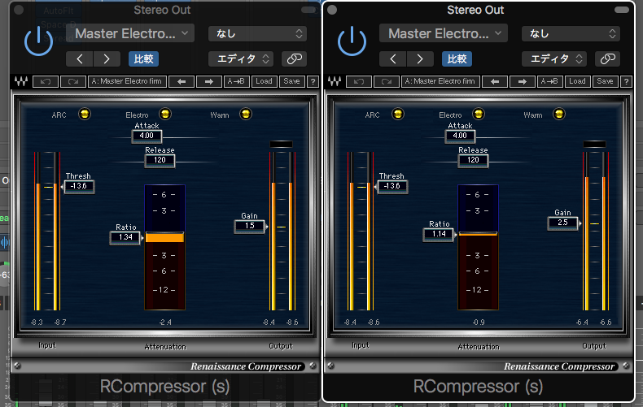The width and height of the screenshot is (643, 407).
Task: Click Release 120 value in right compressor
Action: point(473,160)
